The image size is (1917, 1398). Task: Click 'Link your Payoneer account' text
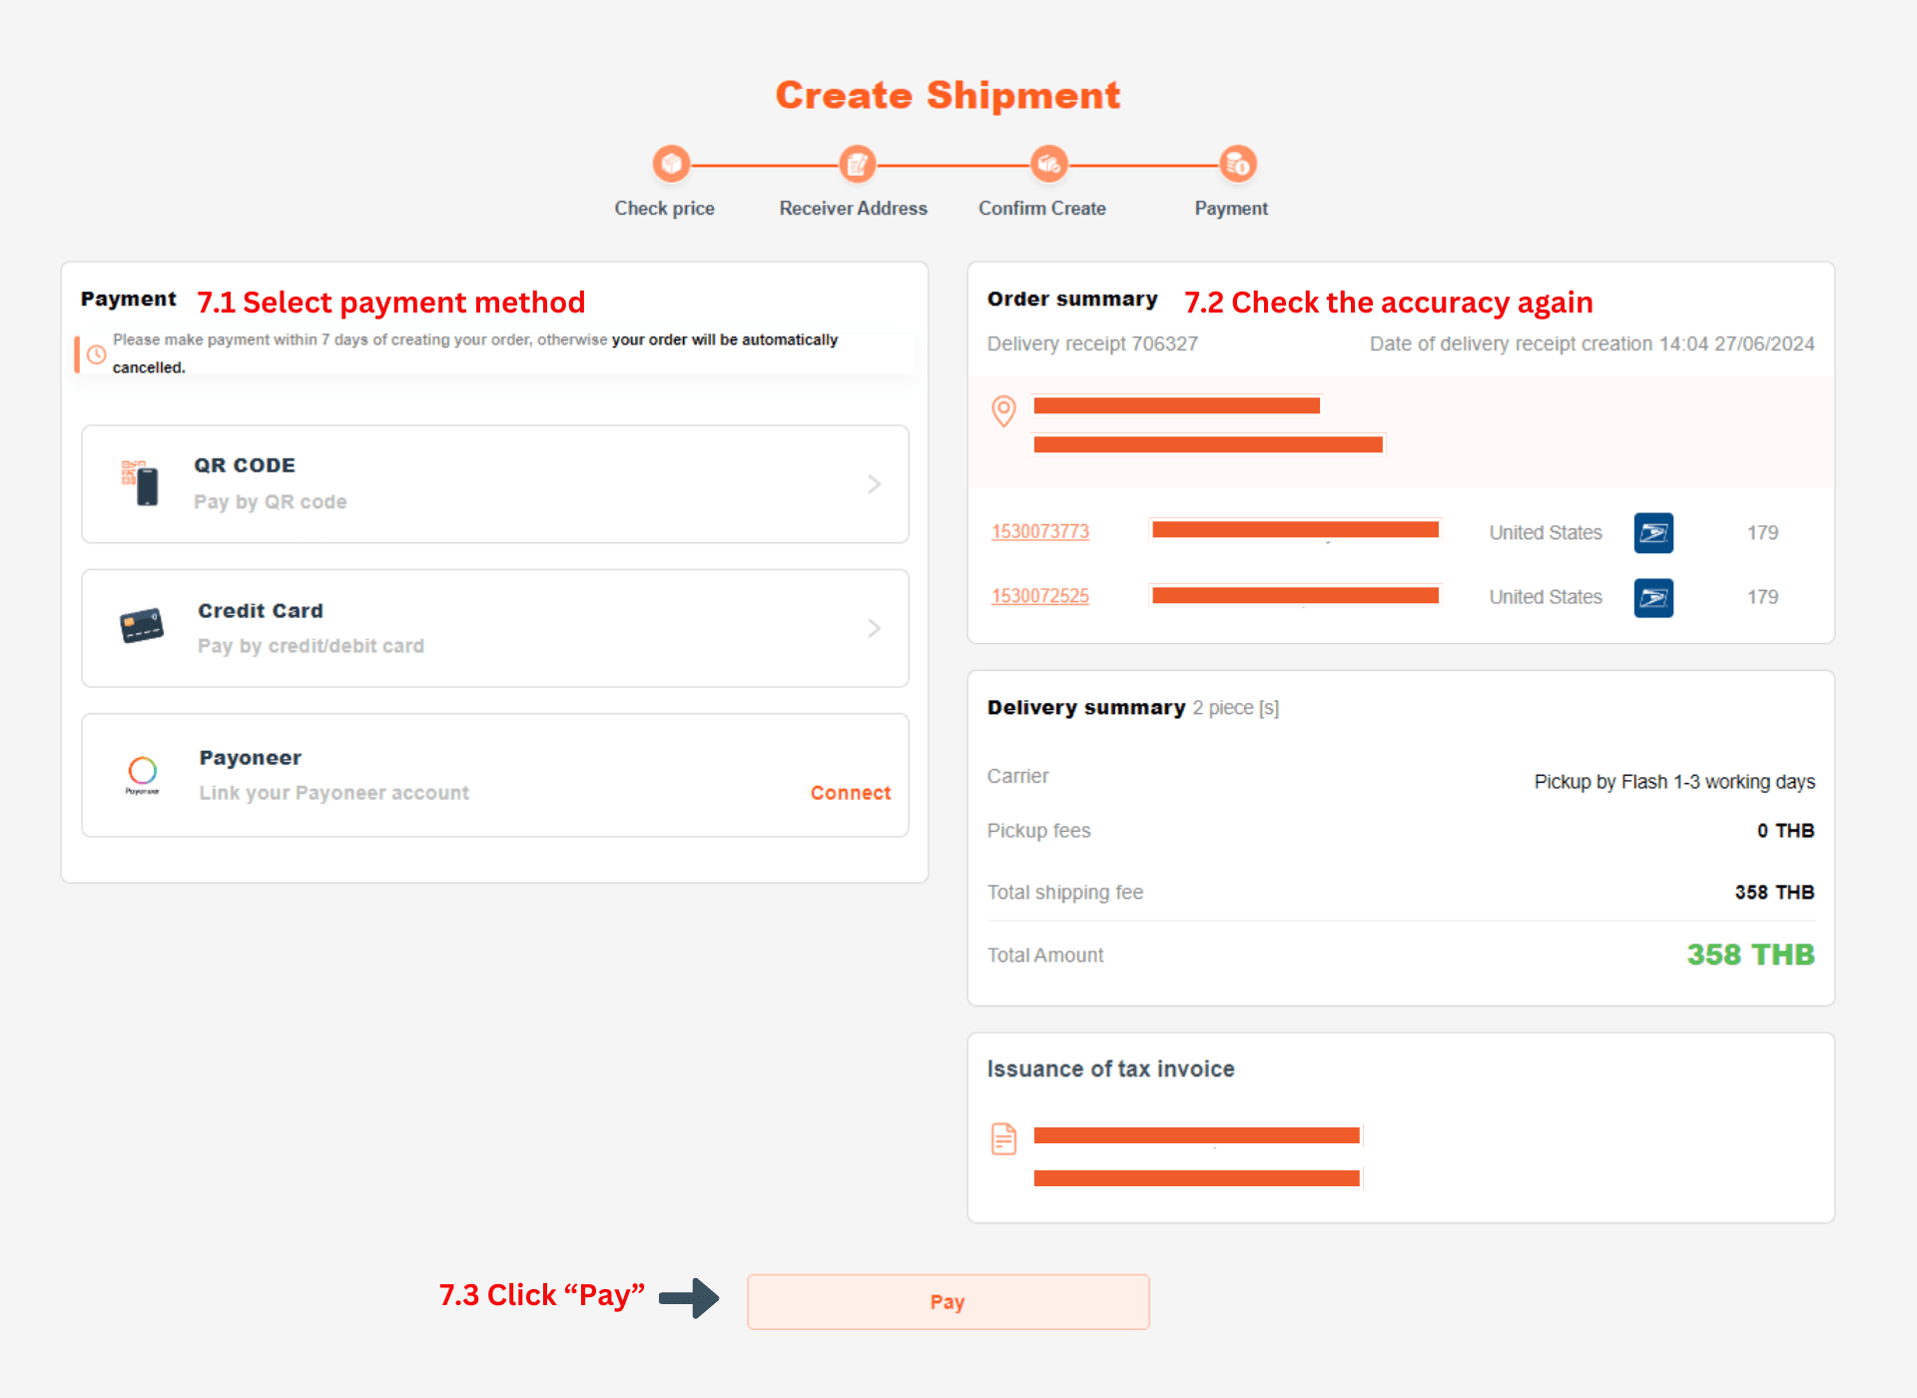pos(334,793)
